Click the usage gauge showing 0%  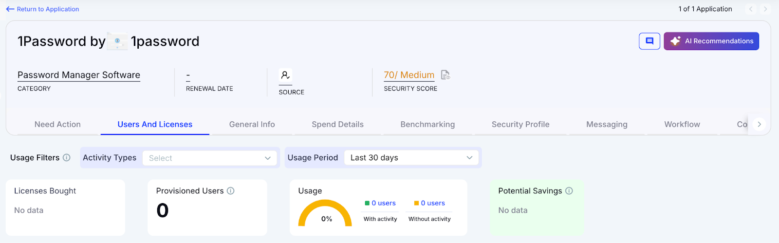(x=325, y=213)
